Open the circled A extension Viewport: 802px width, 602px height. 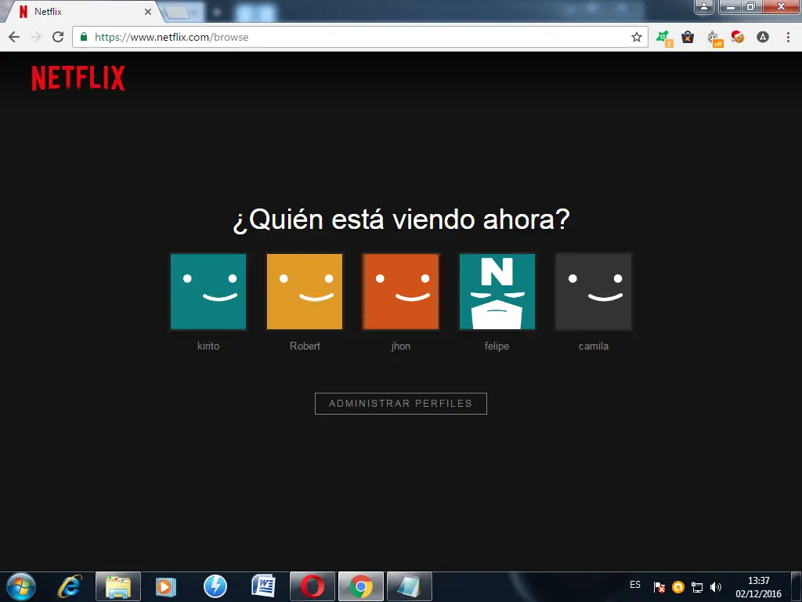click(x=763, y=37)
